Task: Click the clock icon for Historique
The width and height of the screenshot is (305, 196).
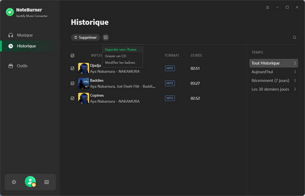Action: click(x=11, y=46)
